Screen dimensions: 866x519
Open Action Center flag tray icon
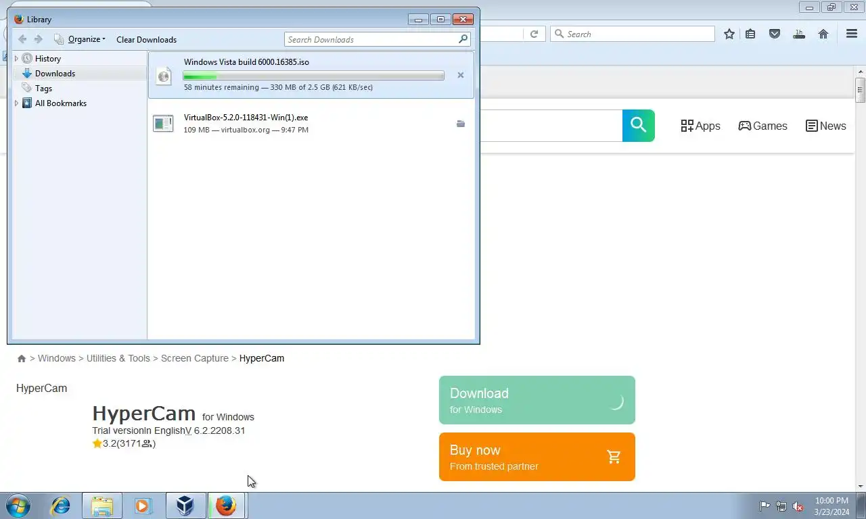pos(765,506)
